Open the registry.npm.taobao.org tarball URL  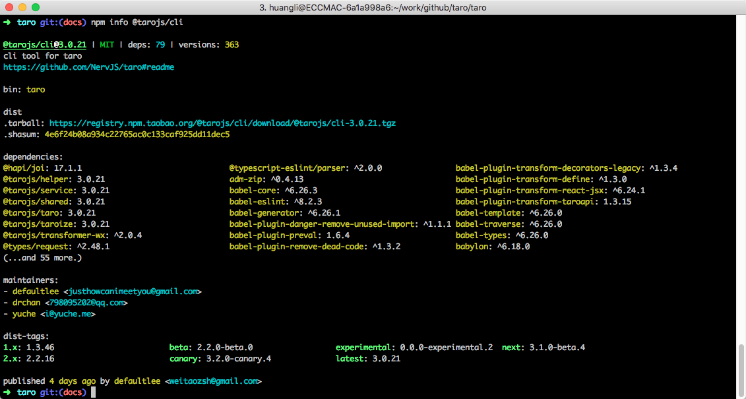[222, 123]
